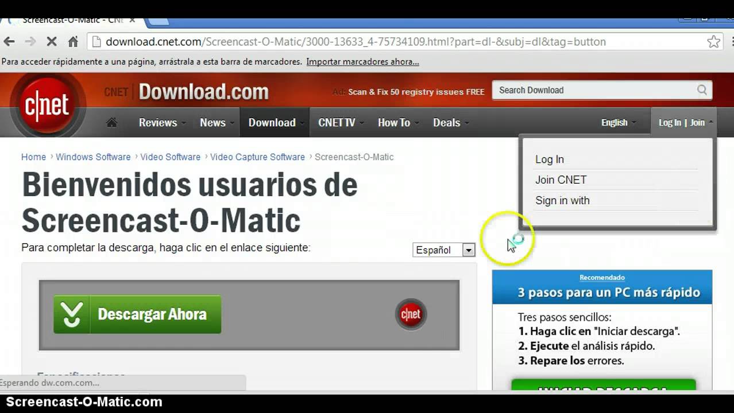The height and width of the screenshot is (413, 734).
Task: Select the Screencast-O-Matic browser tab
Action: point(72,20)
